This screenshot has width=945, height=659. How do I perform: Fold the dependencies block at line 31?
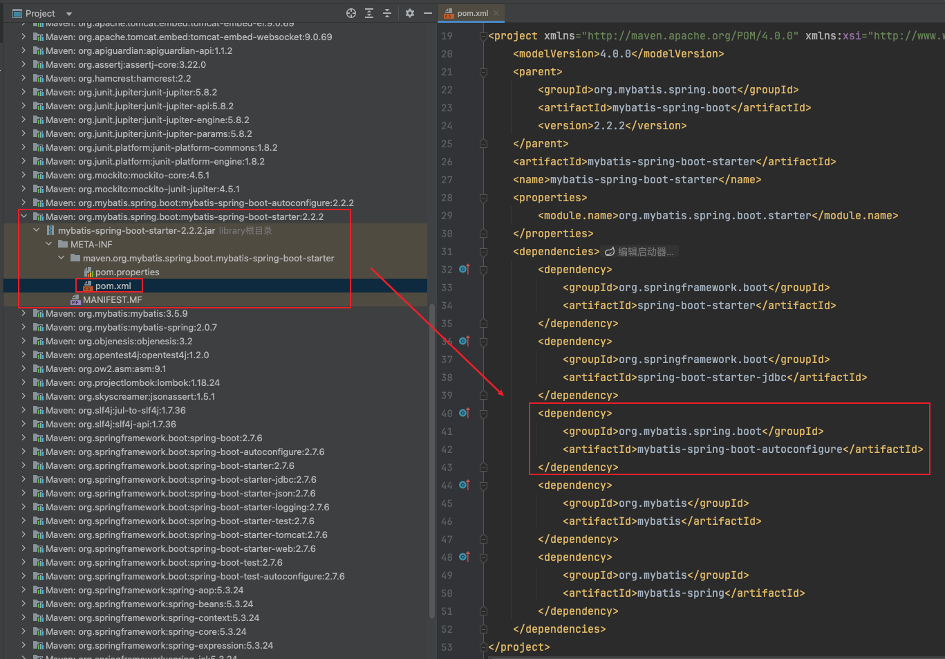[x=483, y=252]
